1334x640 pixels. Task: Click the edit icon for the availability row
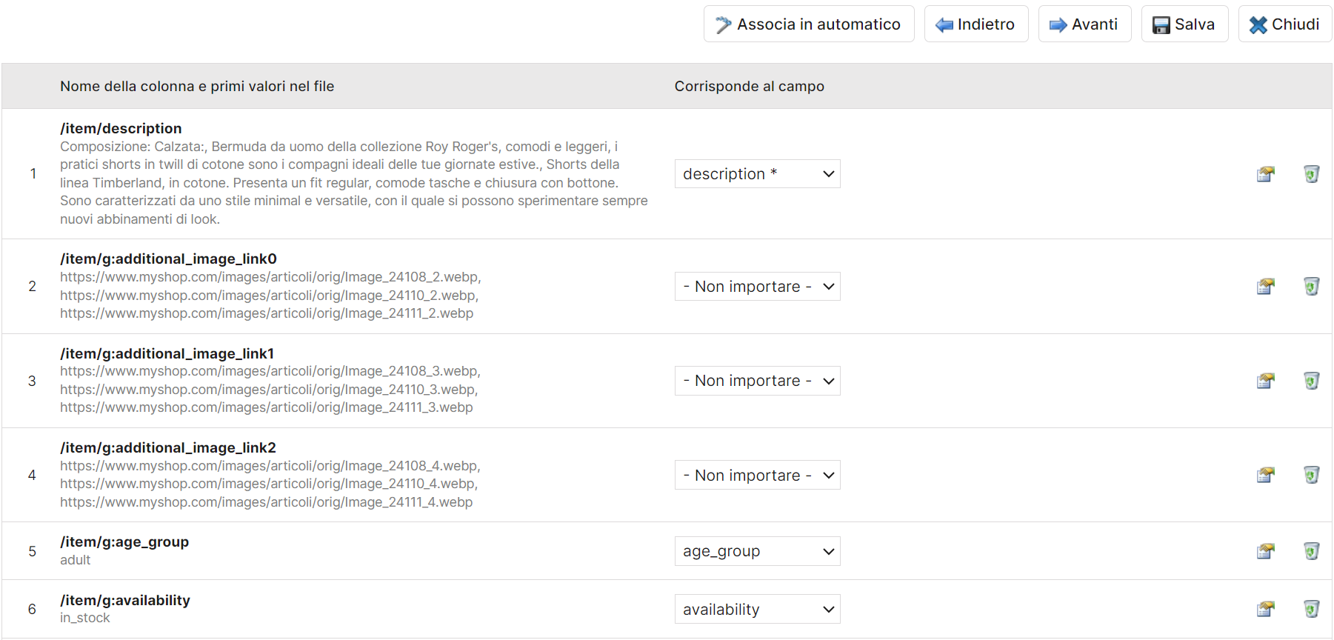[1265, 609]
